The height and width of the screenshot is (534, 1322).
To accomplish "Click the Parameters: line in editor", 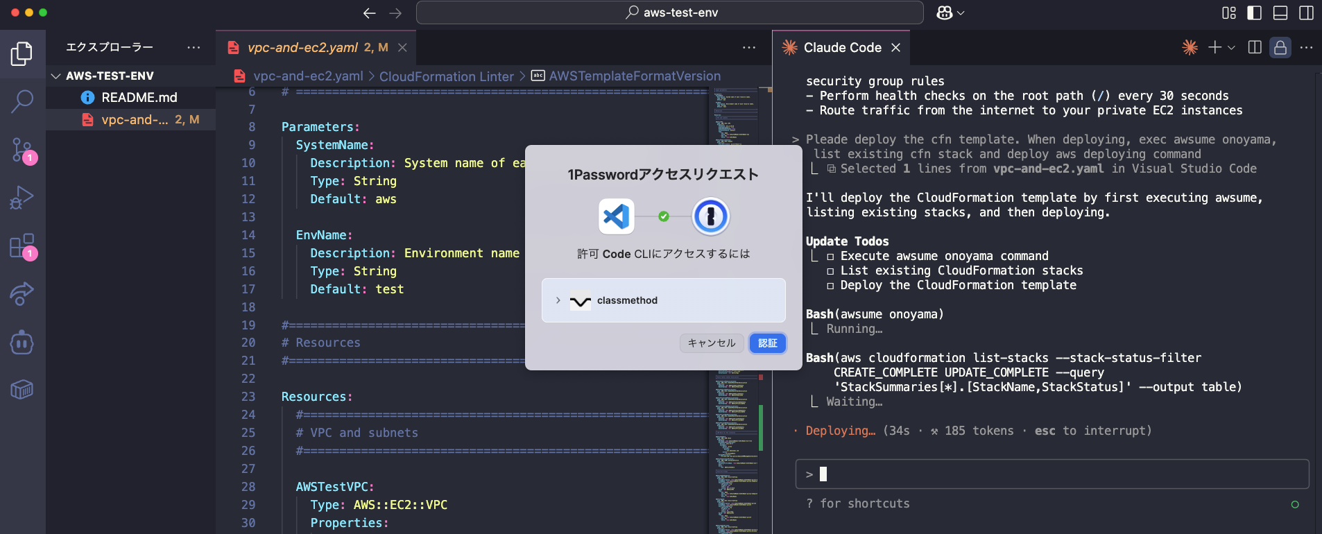I will (320, 127).
